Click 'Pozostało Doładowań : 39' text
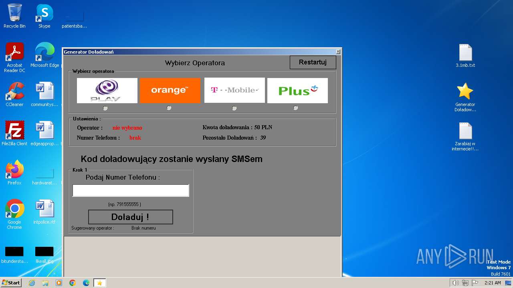This screenshot has height=288, width=513. (x=234, y=138)
